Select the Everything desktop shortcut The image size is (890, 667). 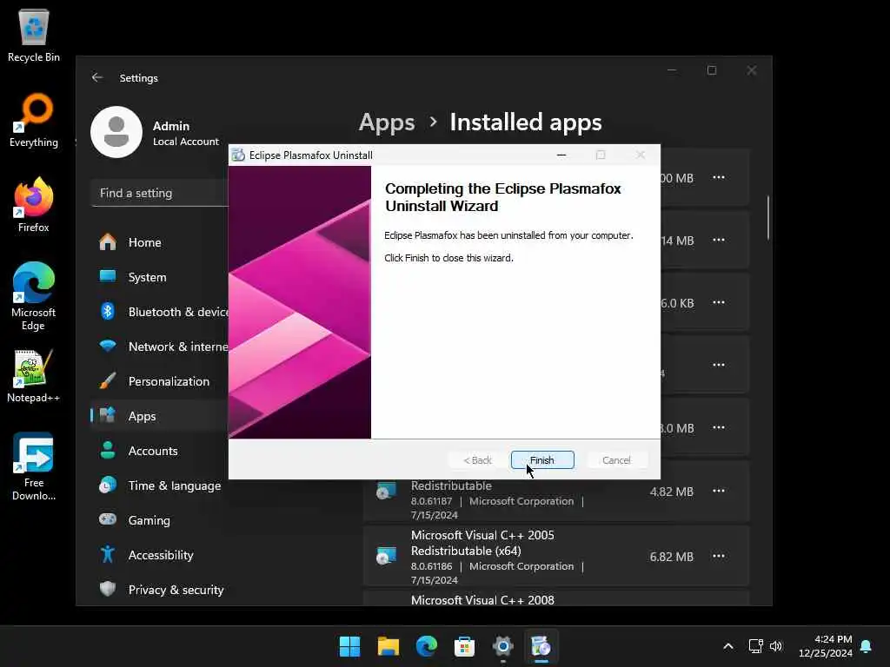coord(34,121)
